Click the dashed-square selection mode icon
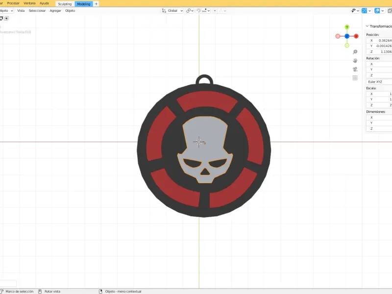 (7, 18)
